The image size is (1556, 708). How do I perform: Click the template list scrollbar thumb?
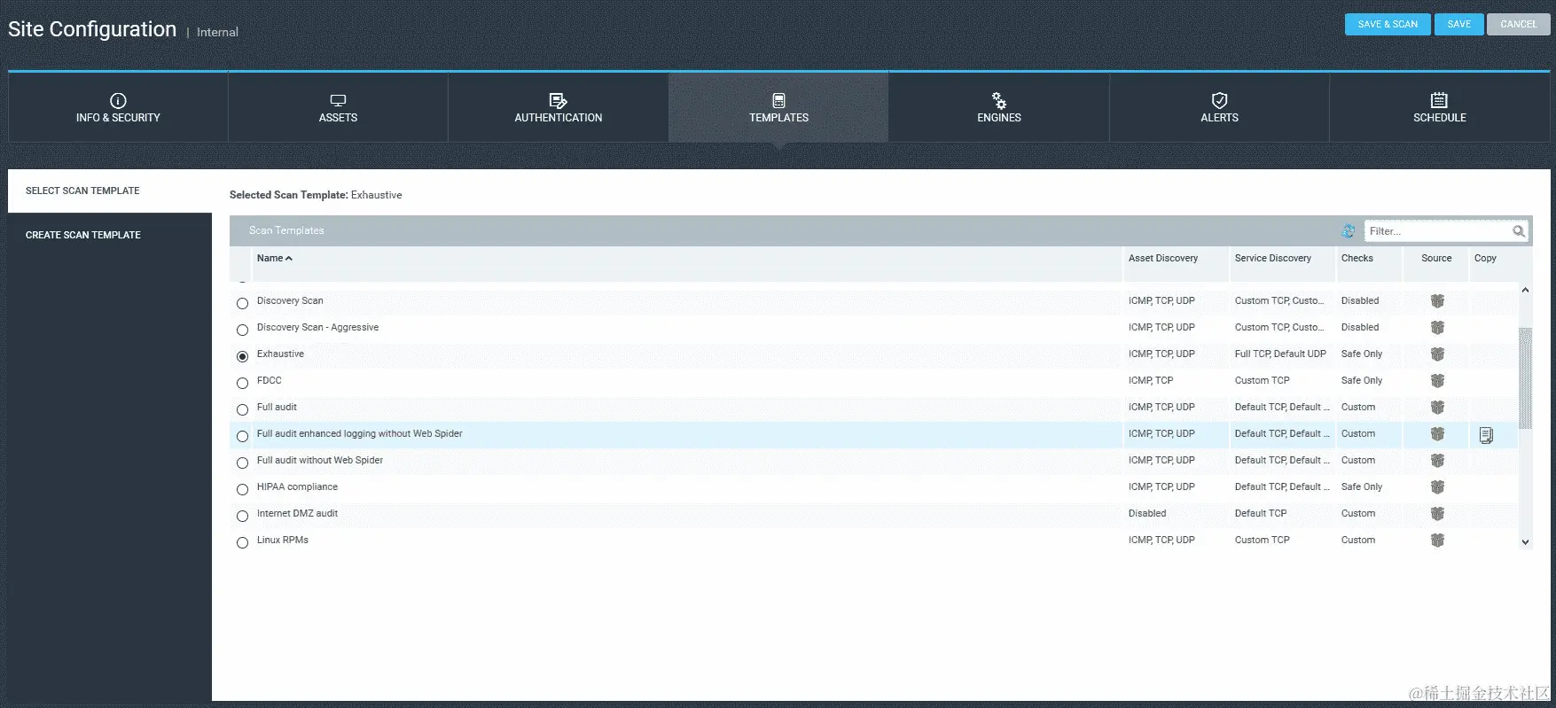(1525, 378)
